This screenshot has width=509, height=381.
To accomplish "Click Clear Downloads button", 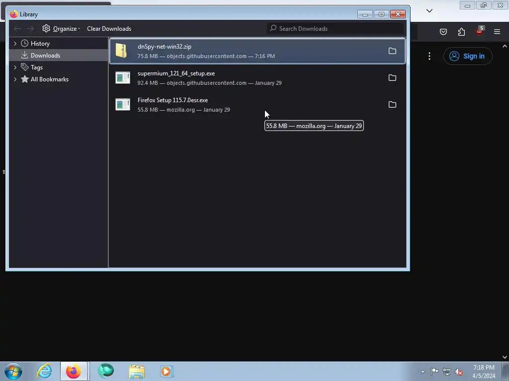I will click(109, 28).
